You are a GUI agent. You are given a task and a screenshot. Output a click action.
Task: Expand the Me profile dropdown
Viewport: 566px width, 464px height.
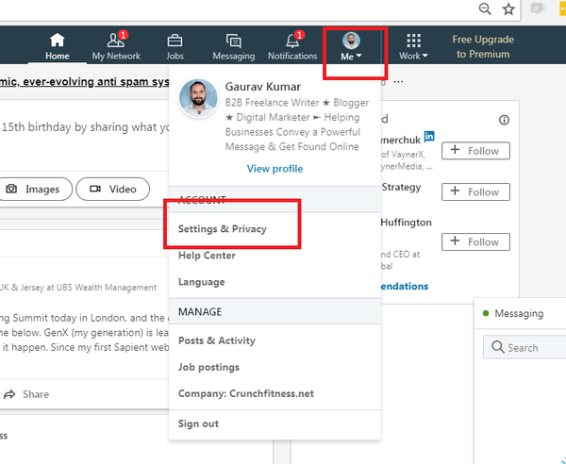[351, 46]
